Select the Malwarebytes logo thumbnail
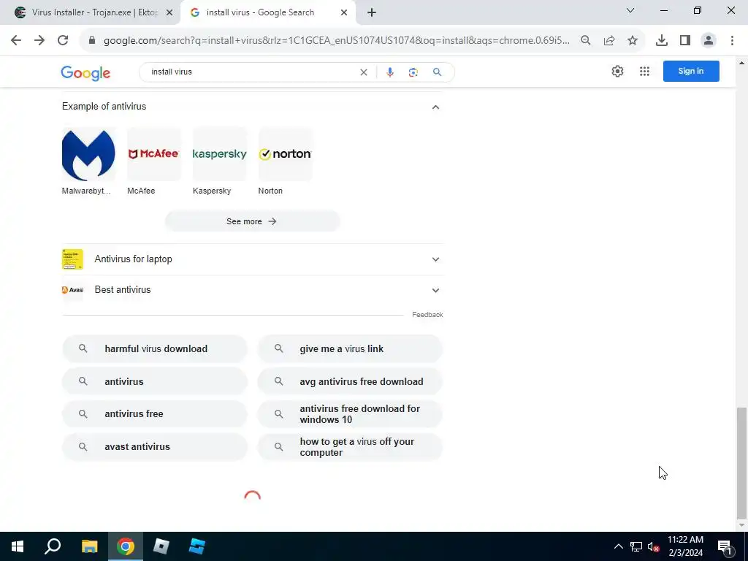The height and width of the screenshot is (561, 748). (x=88, y=154)
